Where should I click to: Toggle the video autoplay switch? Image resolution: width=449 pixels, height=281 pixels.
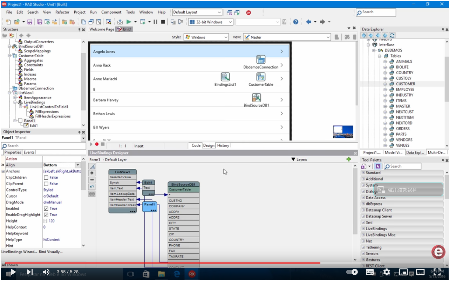[x=352, y=272]
